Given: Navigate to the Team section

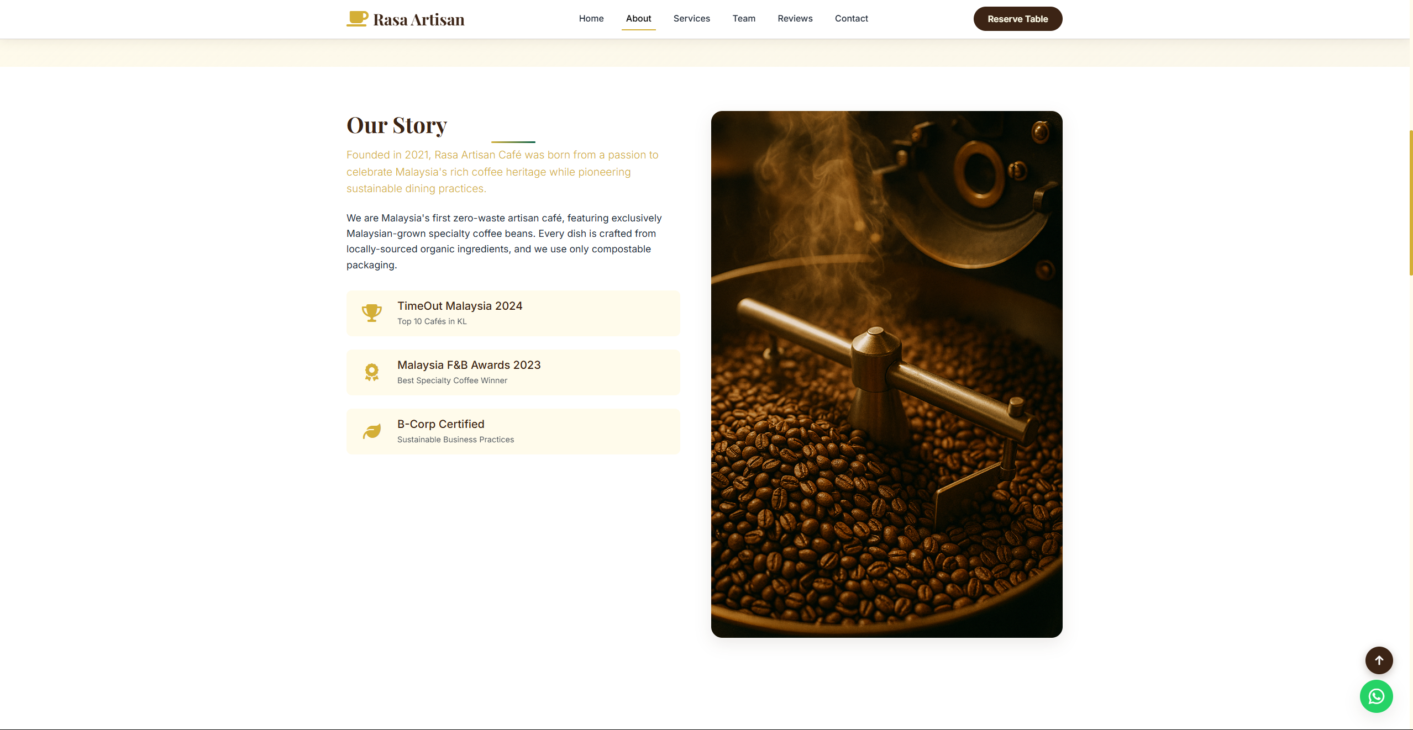Looking at the screenshot, I should [x=744, y=19].
